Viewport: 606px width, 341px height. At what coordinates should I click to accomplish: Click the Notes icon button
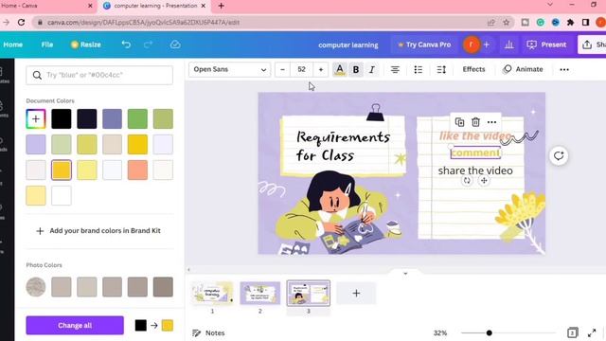208,332
